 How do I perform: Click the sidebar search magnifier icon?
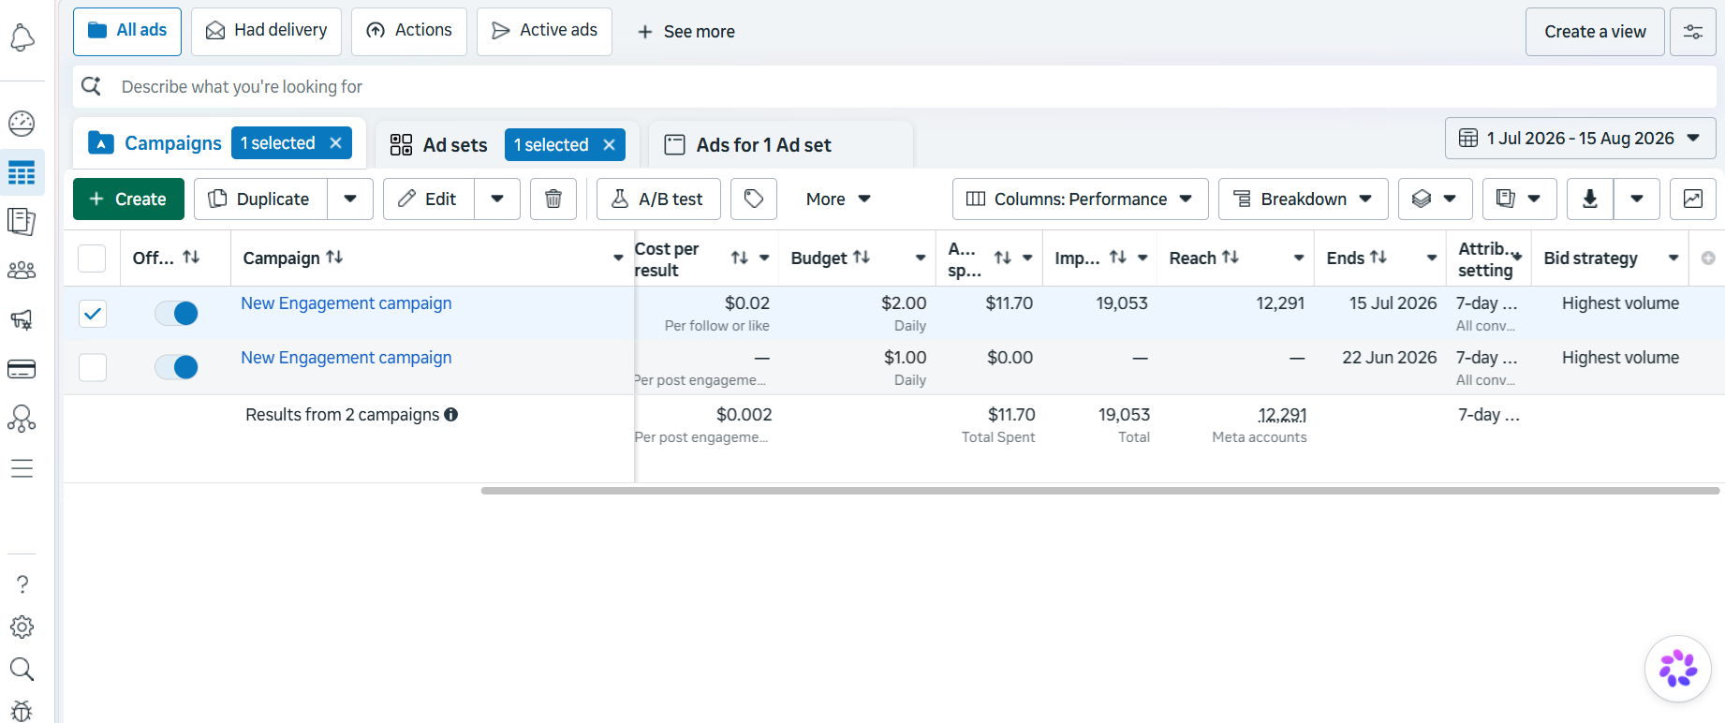(x=22, y=669)
